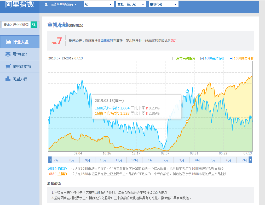Click the right arrow on month timeline

click(x=250, y=160)
